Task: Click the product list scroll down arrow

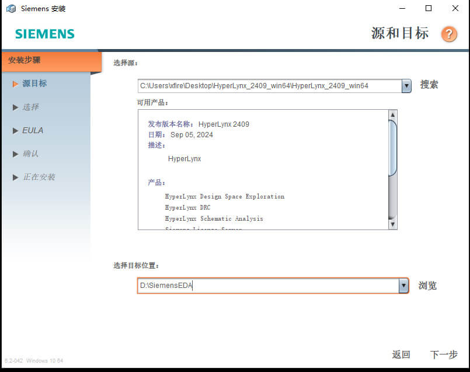Action: [393, 224]
